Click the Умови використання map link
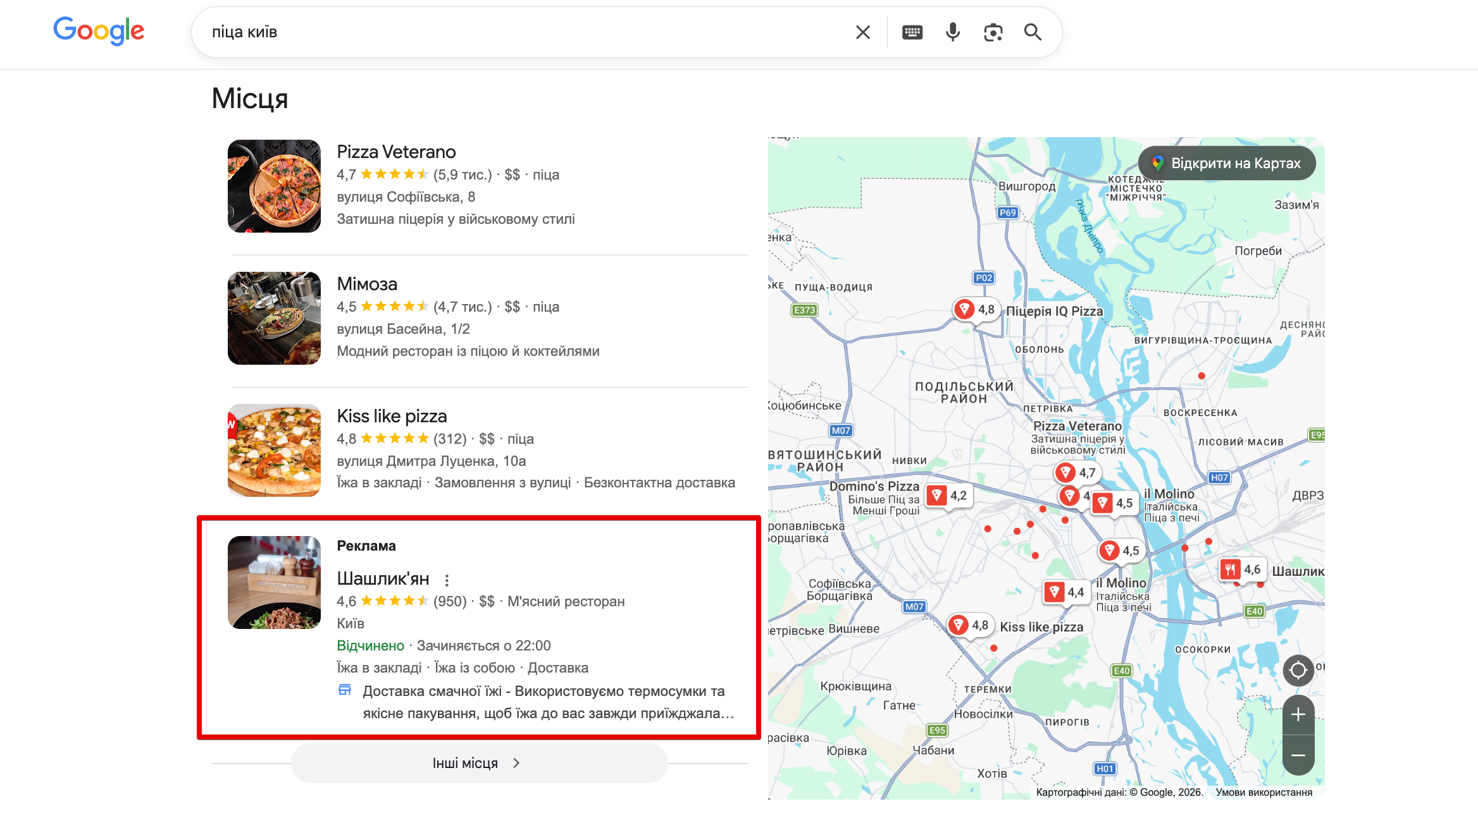The height and width of the screenshot is (823, 1478). 1264,792
